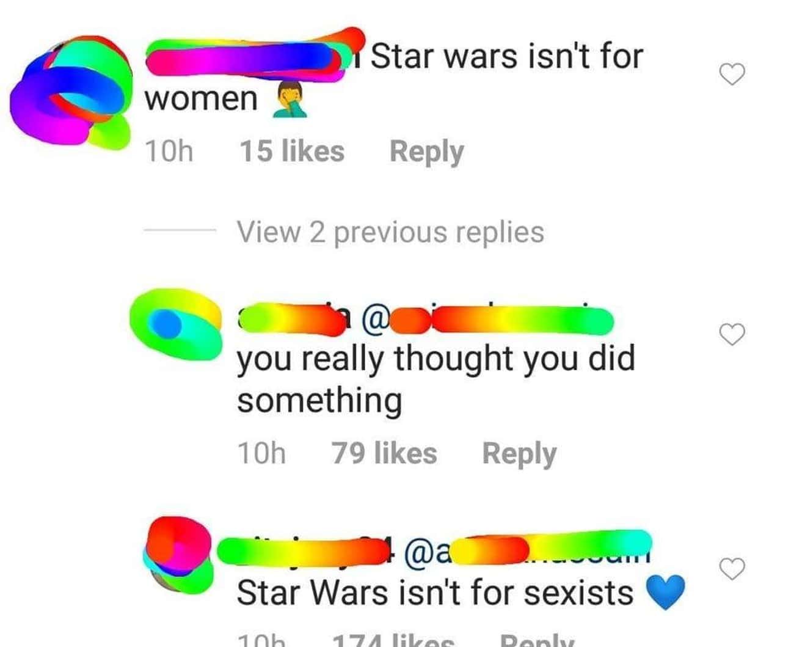Show who gave 79 likes

(384, 453)
